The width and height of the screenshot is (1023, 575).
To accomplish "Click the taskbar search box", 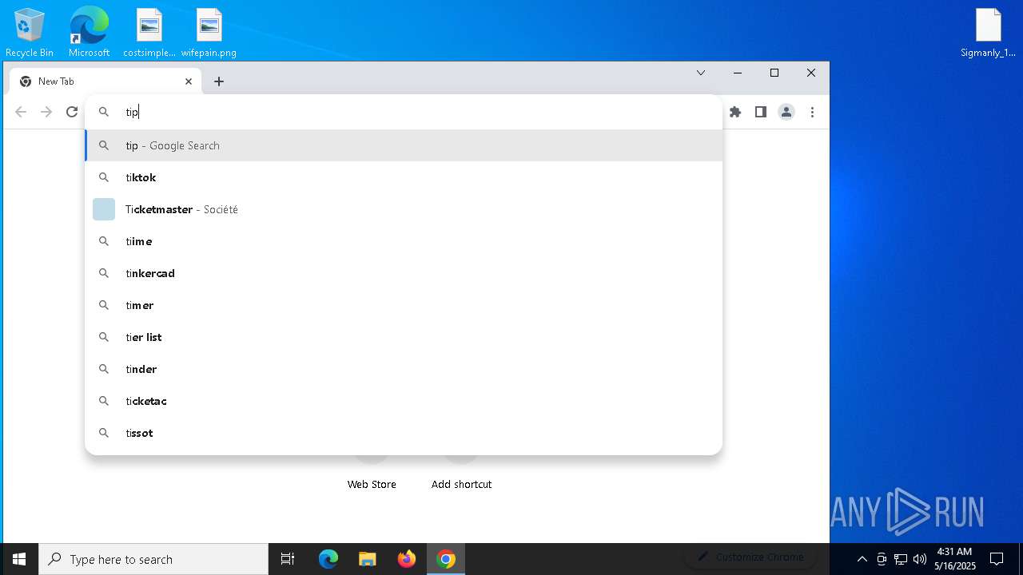I will [x=153, y=559].
